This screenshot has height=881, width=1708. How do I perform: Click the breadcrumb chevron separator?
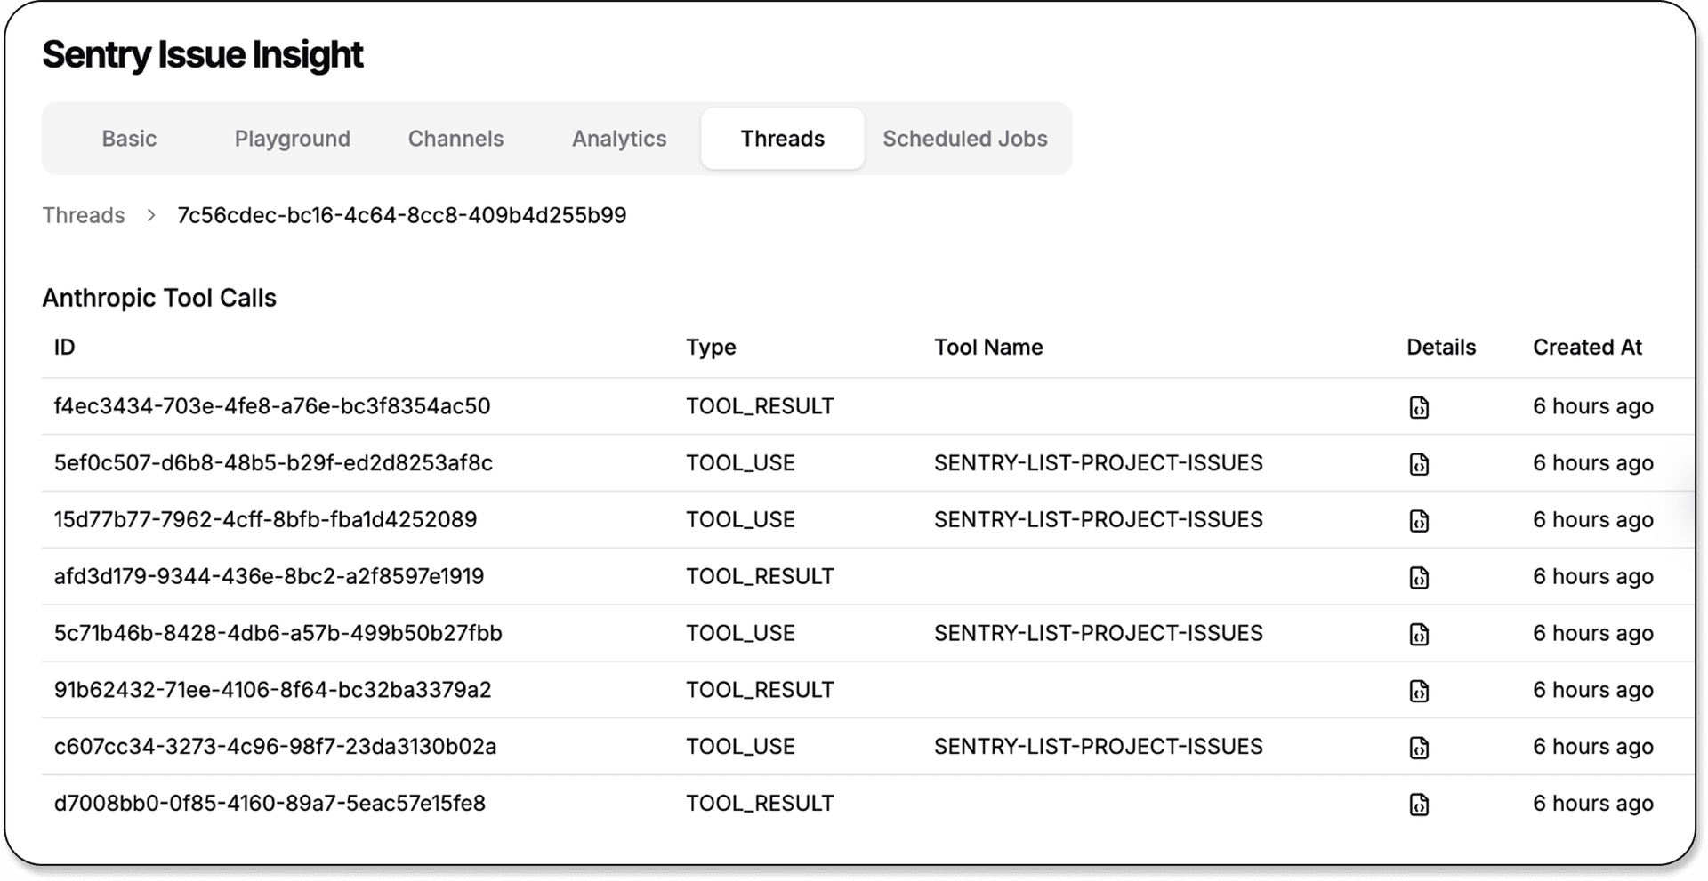tap(151, 215)
